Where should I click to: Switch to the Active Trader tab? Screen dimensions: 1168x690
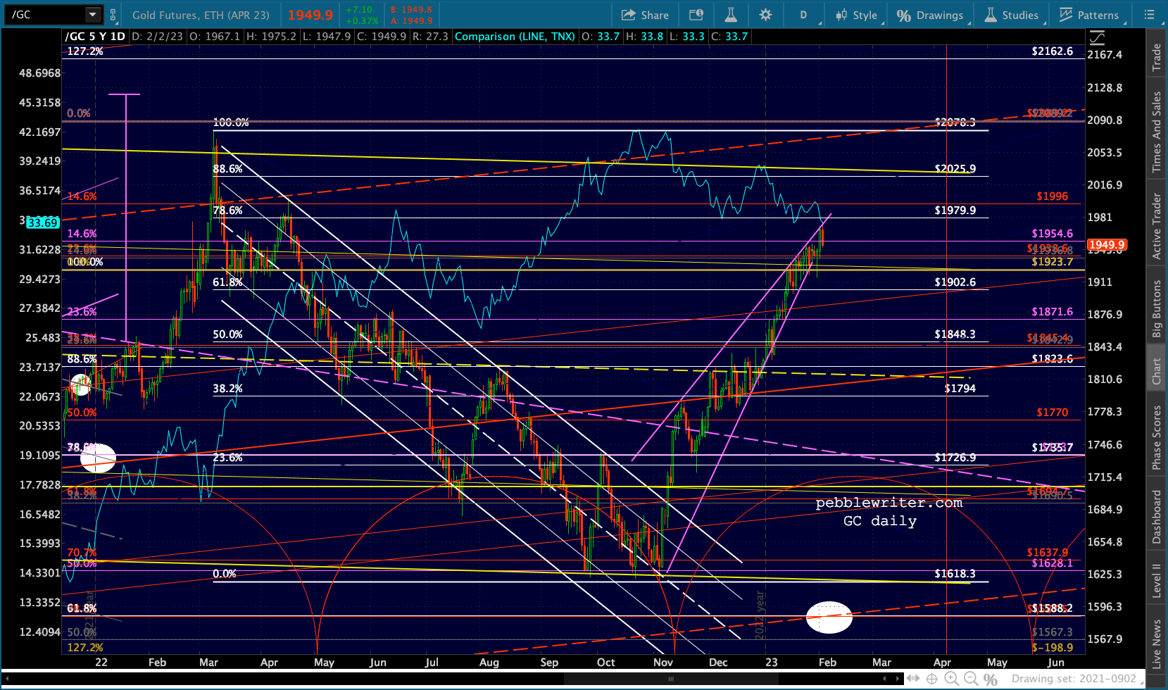[1157, 226]
